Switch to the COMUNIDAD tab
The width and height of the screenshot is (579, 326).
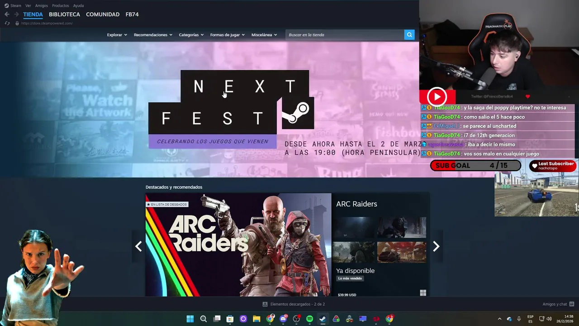pos(103,14)
